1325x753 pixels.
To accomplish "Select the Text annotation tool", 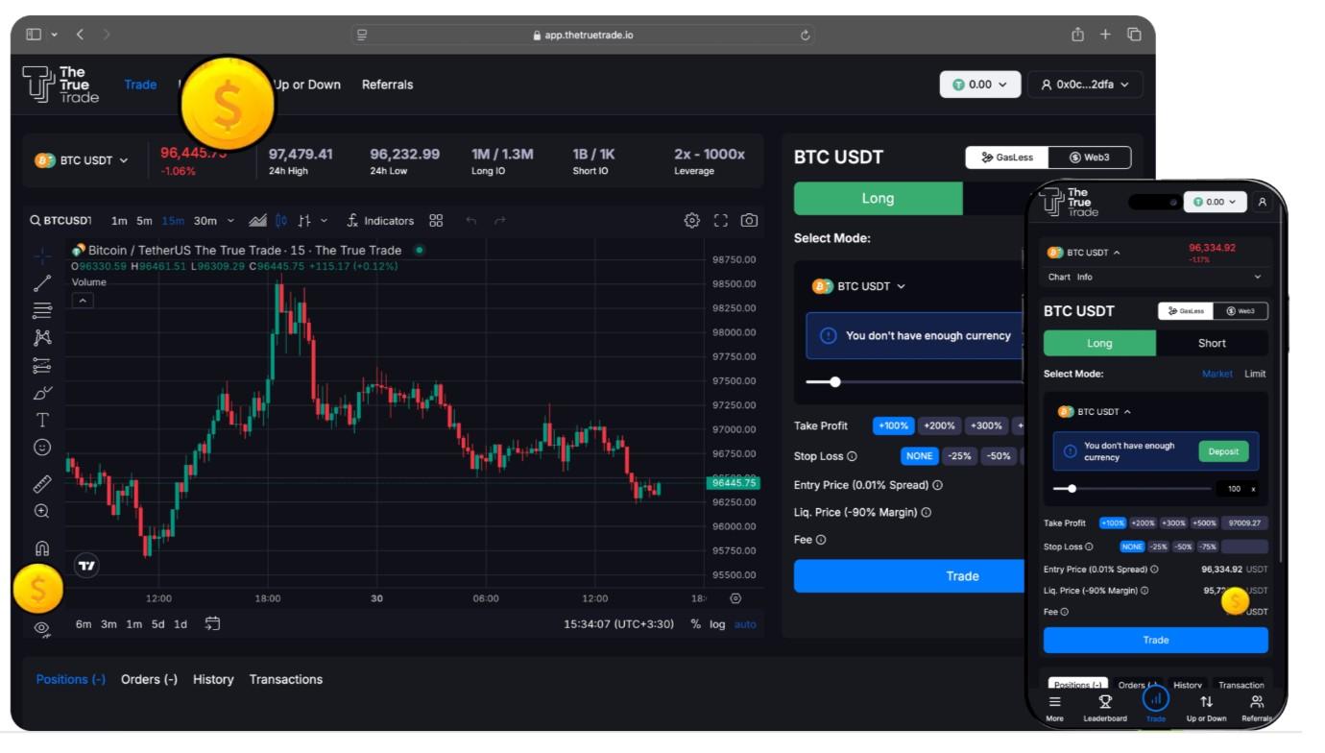I will click(42, 420).
